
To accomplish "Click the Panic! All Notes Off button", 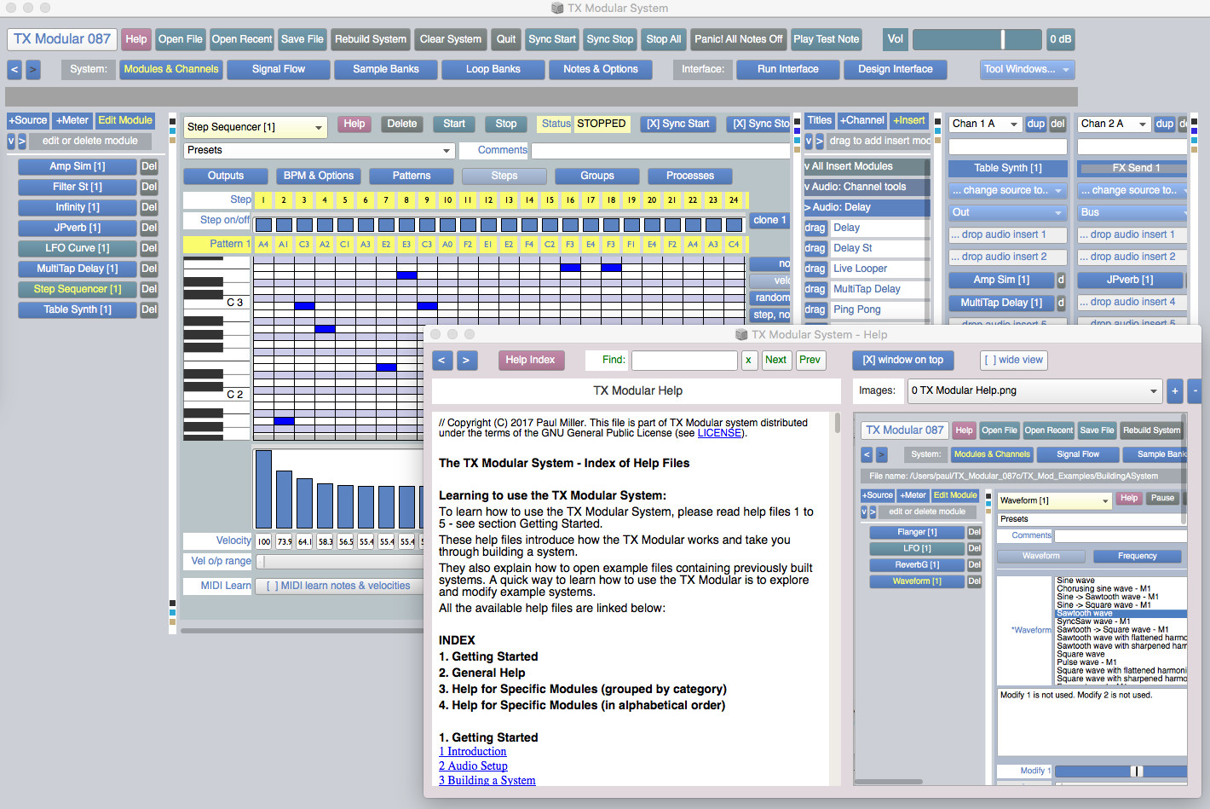I will [738, 39].
